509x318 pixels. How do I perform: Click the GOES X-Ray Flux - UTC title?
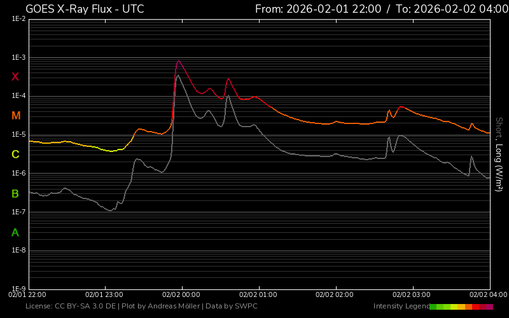pyautogui.click(x=85, y=9)
